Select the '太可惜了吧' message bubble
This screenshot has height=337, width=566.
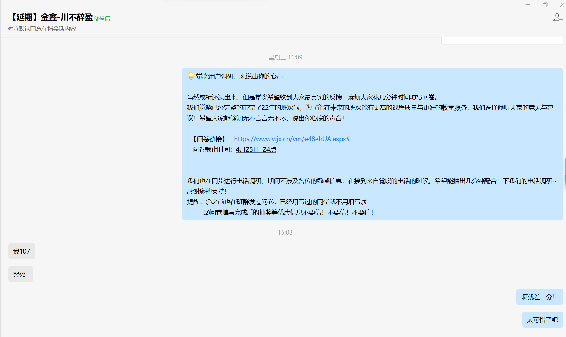(x=543, y=320)
